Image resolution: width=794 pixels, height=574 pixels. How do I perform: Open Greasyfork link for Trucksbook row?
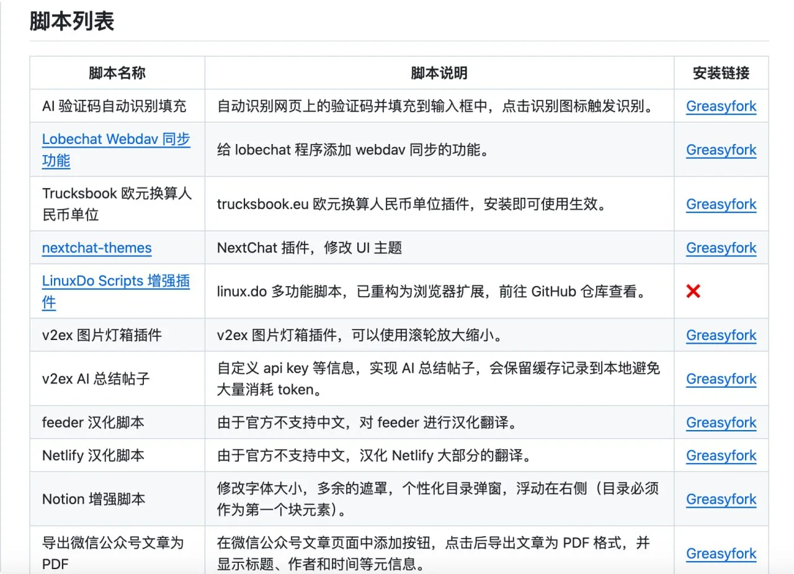721,204
